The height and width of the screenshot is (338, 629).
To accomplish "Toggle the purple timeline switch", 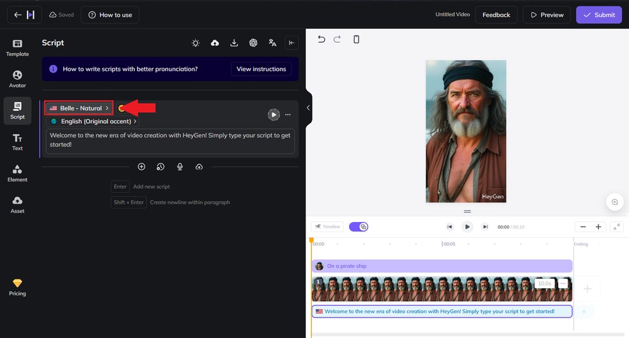I will [x=359, y=226].
